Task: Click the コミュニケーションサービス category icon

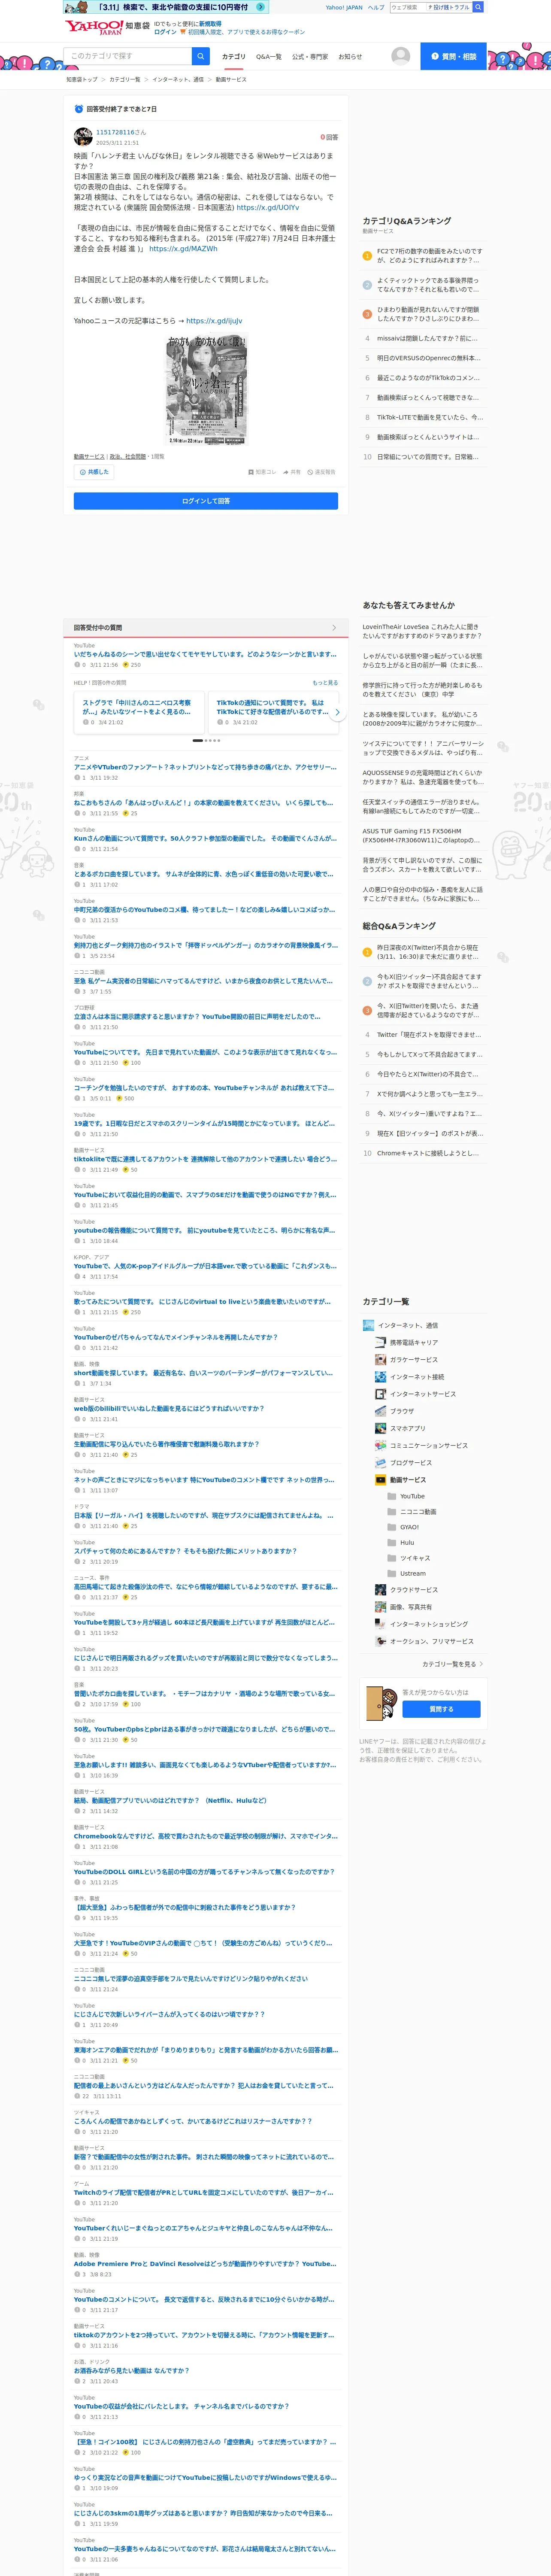Action: coord(381,1445)
